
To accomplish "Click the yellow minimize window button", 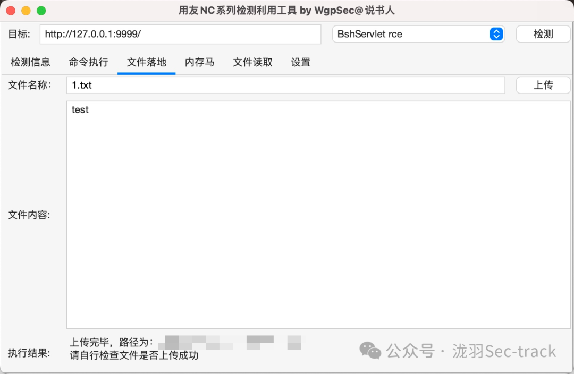I will coord(26,11).
